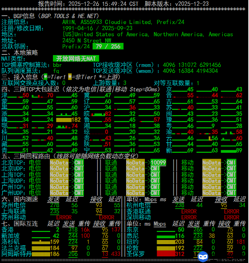Click the red 82 latency value for 皖
This screenshot has height=263, width=249.
pyautogui.click(x=108, y=114)
